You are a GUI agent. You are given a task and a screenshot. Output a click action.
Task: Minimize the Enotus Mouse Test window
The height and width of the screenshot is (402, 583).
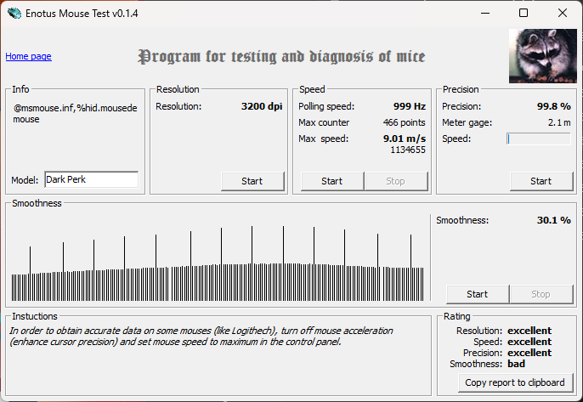pos(484,13)
